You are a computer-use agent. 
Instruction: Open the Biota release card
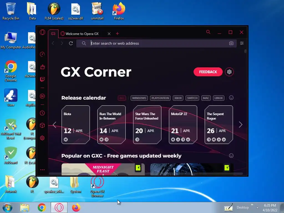pyautogui.click(x=76, y=125)
